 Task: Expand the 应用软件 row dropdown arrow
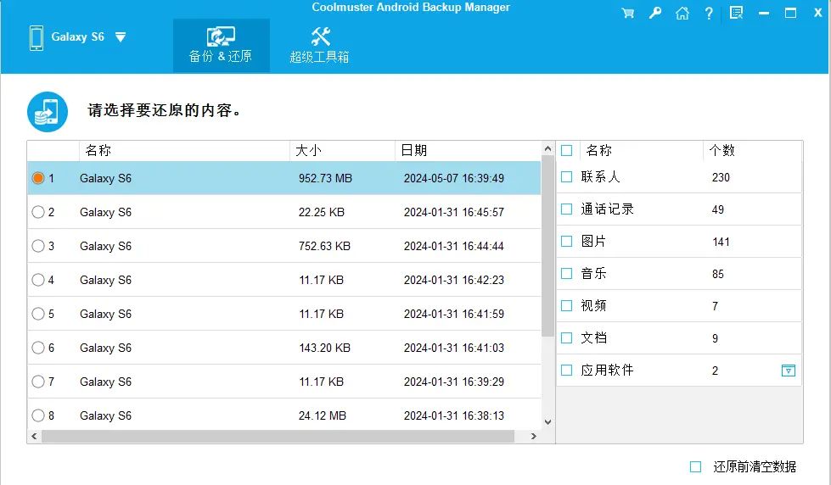[x=788, y=371]
